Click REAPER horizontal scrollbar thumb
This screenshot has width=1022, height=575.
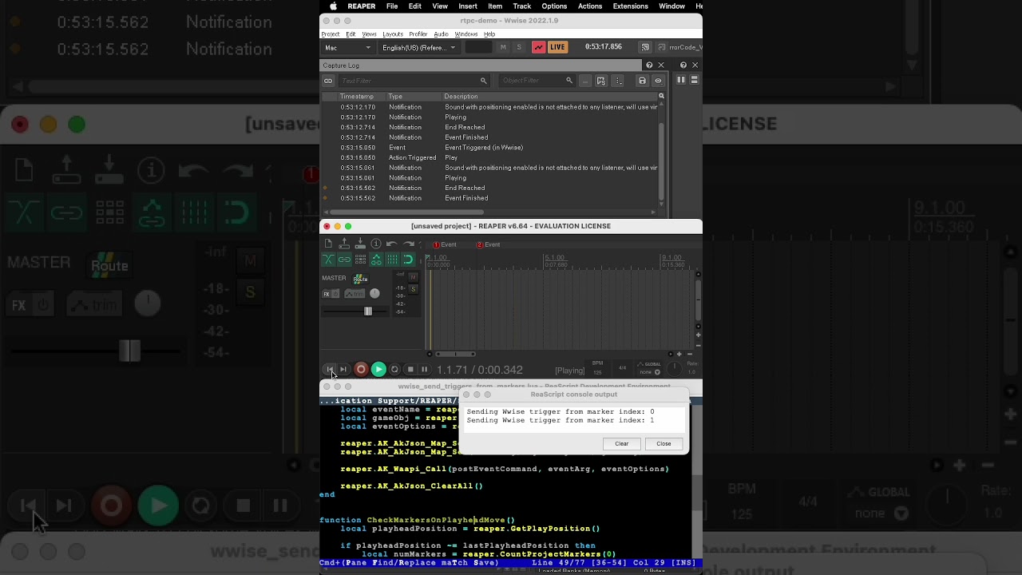(456, 354)
